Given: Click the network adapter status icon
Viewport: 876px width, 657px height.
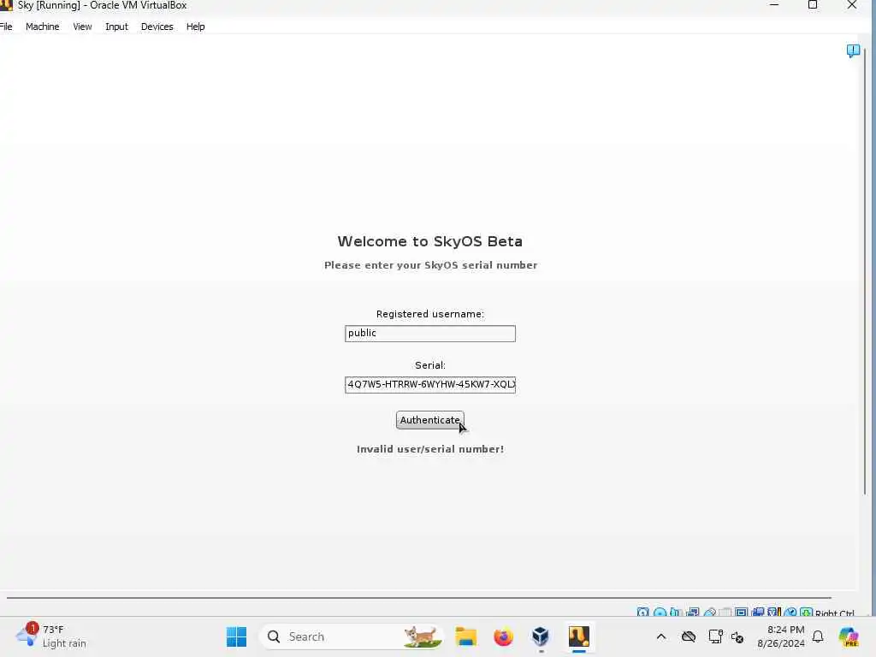Looking at the screenshot, I should [693, 613].
